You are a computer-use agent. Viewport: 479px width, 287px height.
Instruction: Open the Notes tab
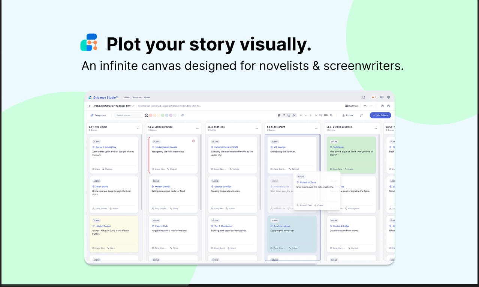tap(147, 98)
